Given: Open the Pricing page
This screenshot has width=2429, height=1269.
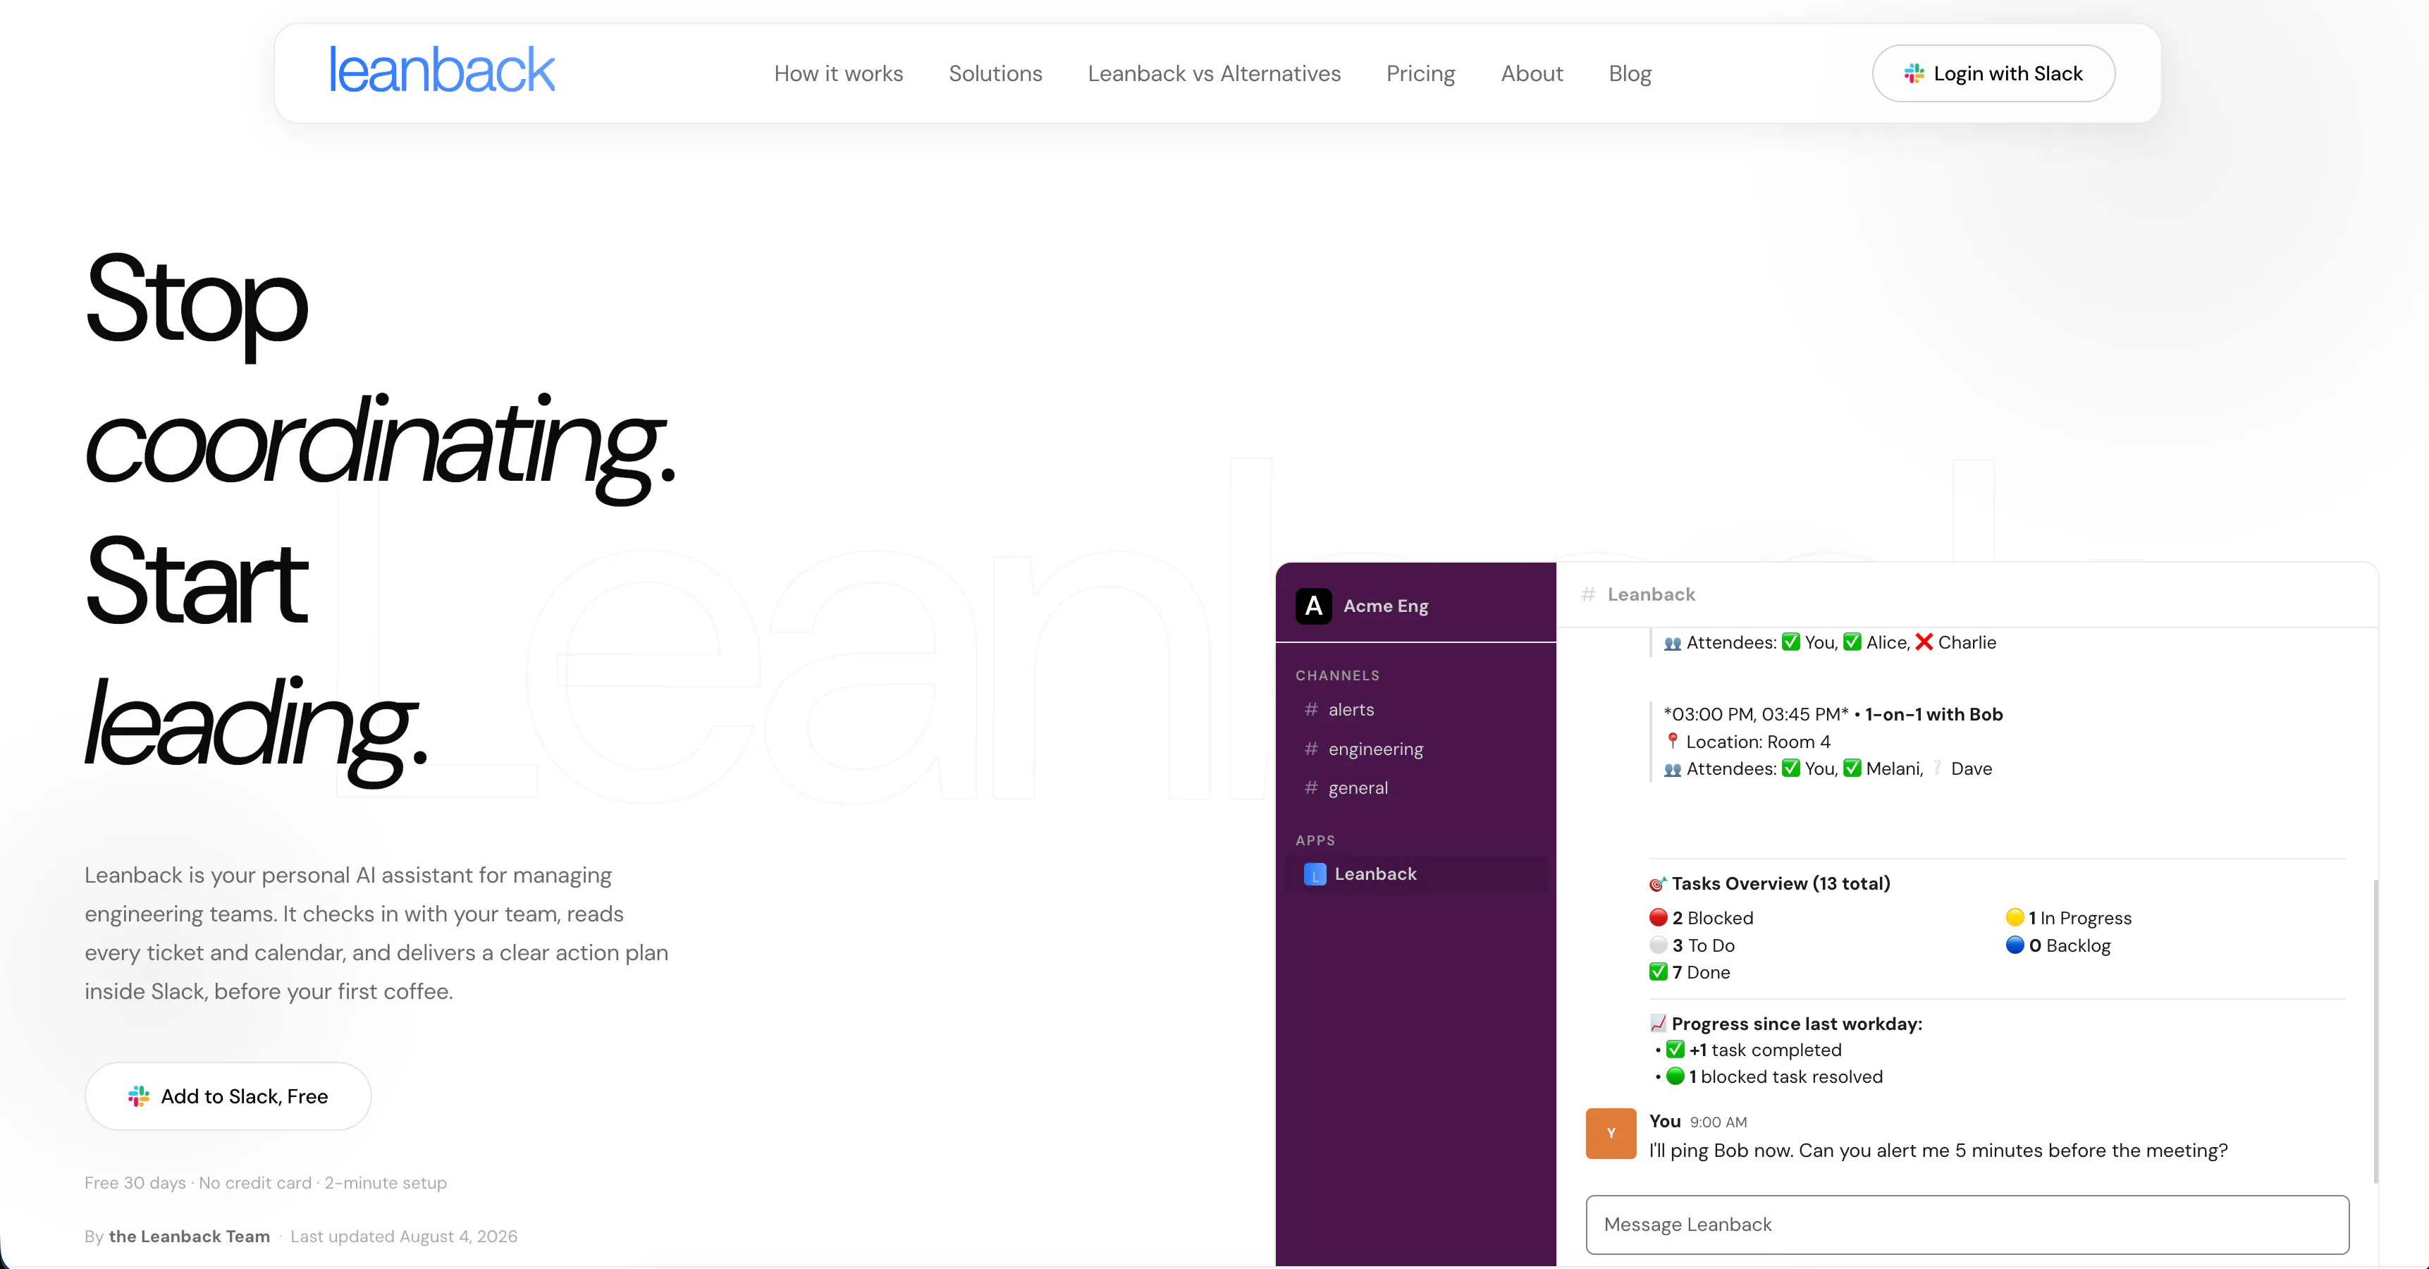Looking at the screenshot, I should click(x=1420, y=73).
